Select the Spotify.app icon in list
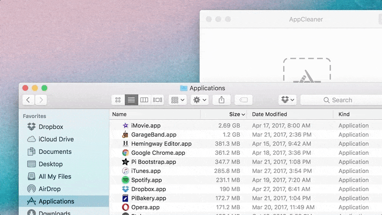The height and width of the screenshot is (215, 382). pos(125,180)
